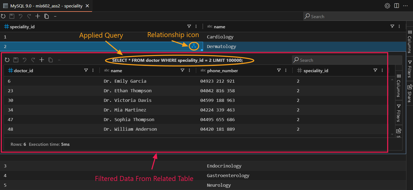Screen dimensions: 413x190
Task: Toggle filter on doctor name column
Action: click(182, 70)
